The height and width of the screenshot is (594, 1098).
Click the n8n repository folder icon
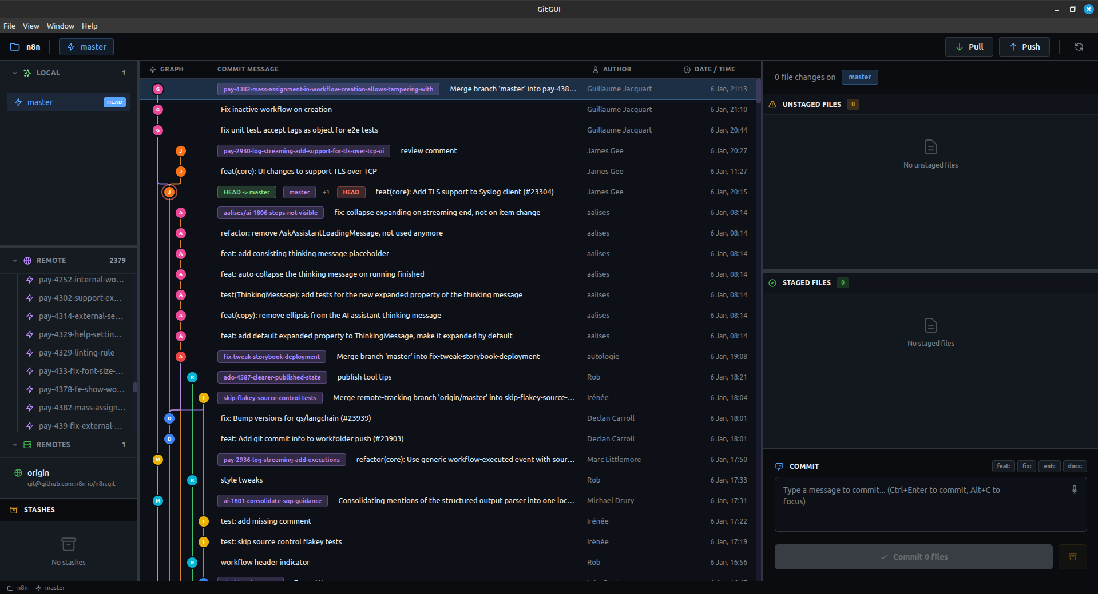coord(15,46)
